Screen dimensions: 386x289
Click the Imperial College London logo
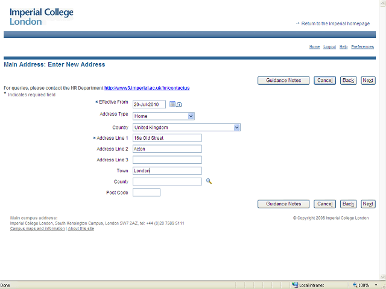coord(42,17)
